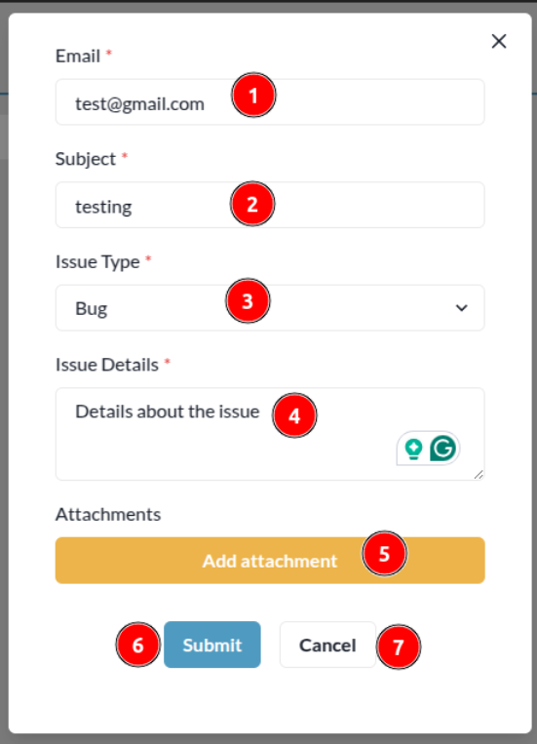Click into the Subject field containing testing
Screen dimensions: 537x744
point(270,205)
